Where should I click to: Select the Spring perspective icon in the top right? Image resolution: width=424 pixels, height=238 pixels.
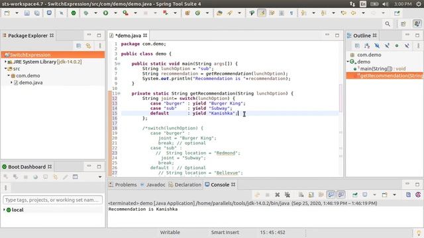coord(417,24)
